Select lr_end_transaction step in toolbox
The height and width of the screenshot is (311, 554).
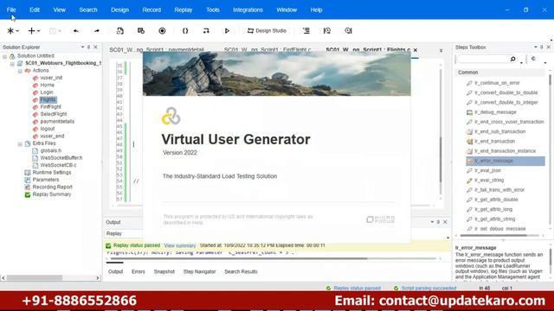(x=494, y=141)
